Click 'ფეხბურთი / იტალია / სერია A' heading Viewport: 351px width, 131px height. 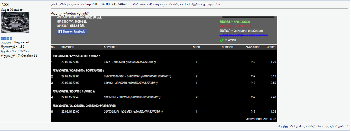pos(74,91)
